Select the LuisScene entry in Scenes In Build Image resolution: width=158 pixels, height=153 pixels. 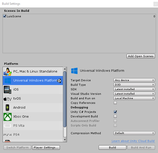pos(79,16)
